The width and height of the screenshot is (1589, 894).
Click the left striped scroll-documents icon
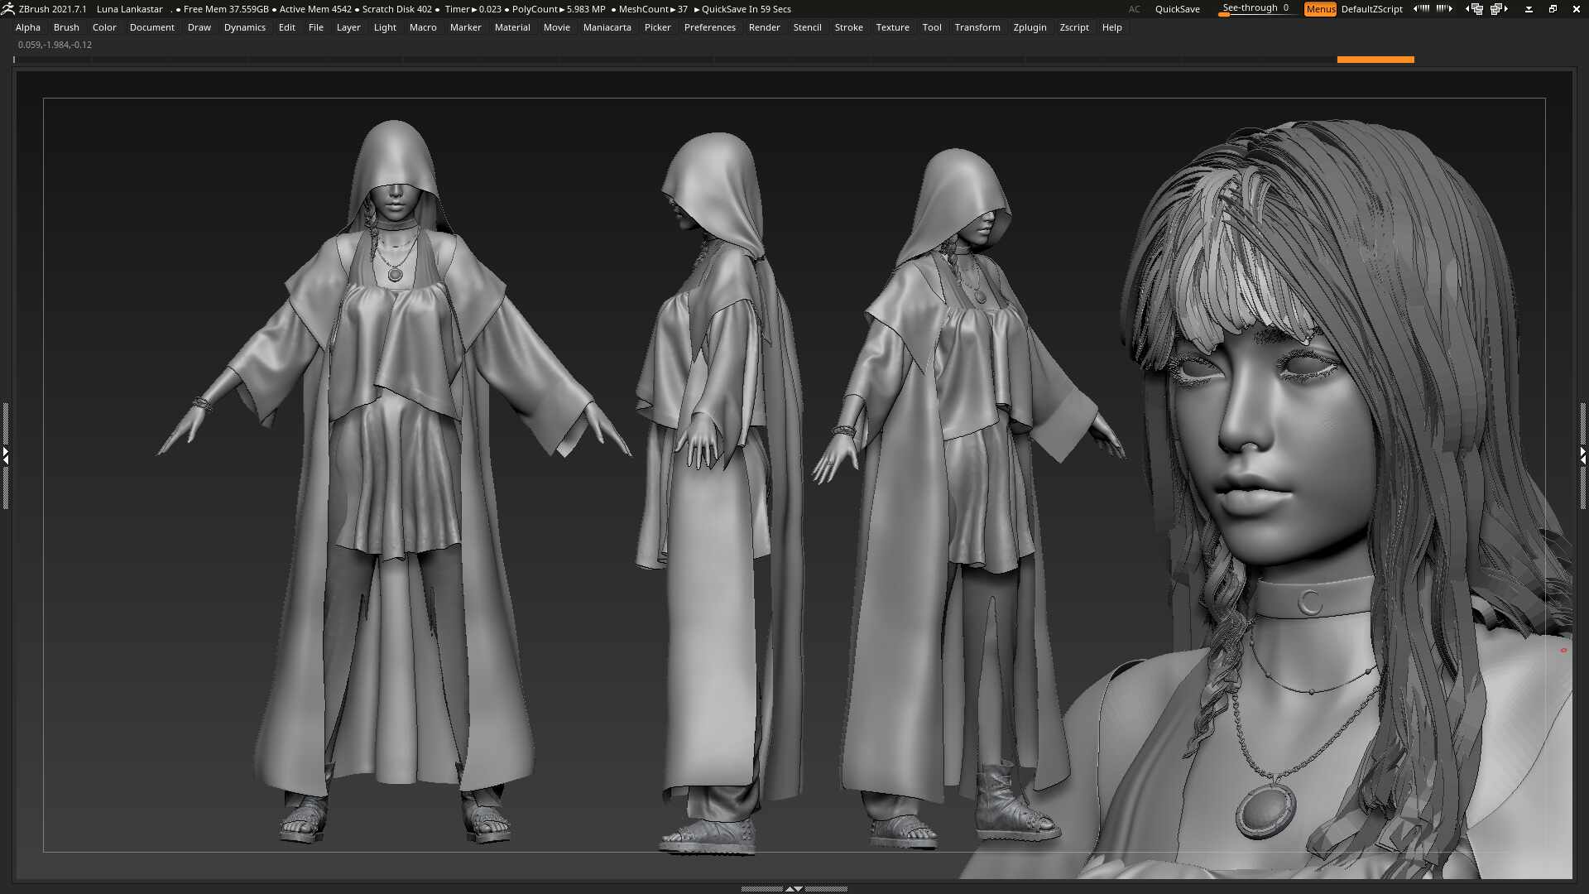[1422, 9]
